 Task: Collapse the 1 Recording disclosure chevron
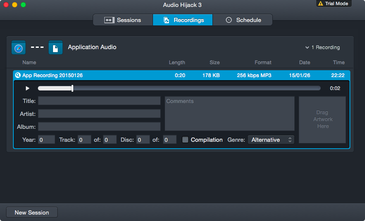coord(307,47)
